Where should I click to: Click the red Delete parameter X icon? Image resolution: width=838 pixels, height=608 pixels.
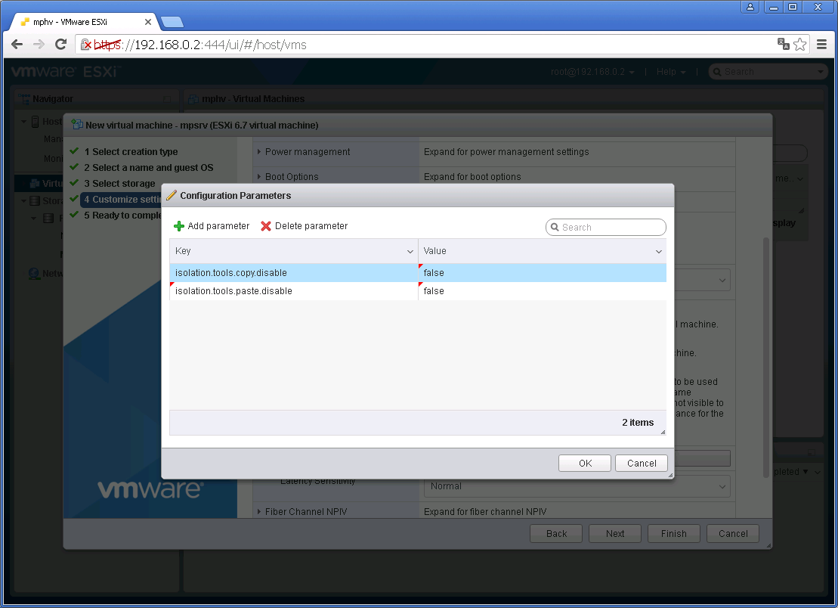pos(266,226)
